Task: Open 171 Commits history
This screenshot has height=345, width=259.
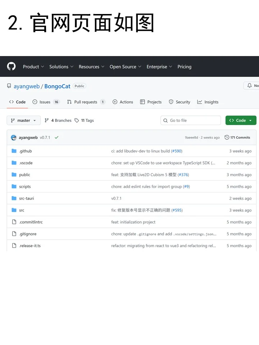Action: [237, 137]
